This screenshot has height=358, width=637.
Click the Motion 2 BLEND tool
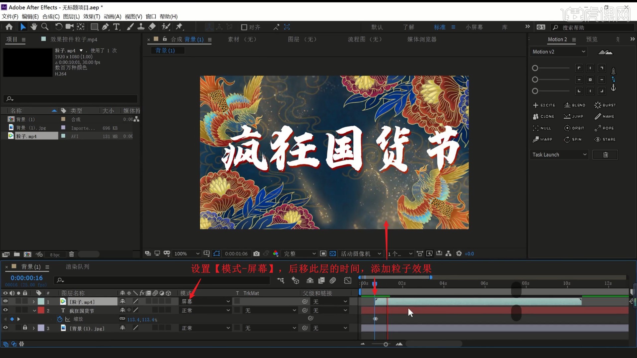tap(575, 105)
